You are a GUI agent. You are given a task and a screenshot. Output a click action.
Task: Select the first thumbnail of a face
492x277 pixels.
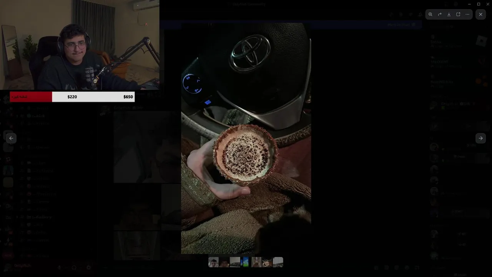coord(213,262)
